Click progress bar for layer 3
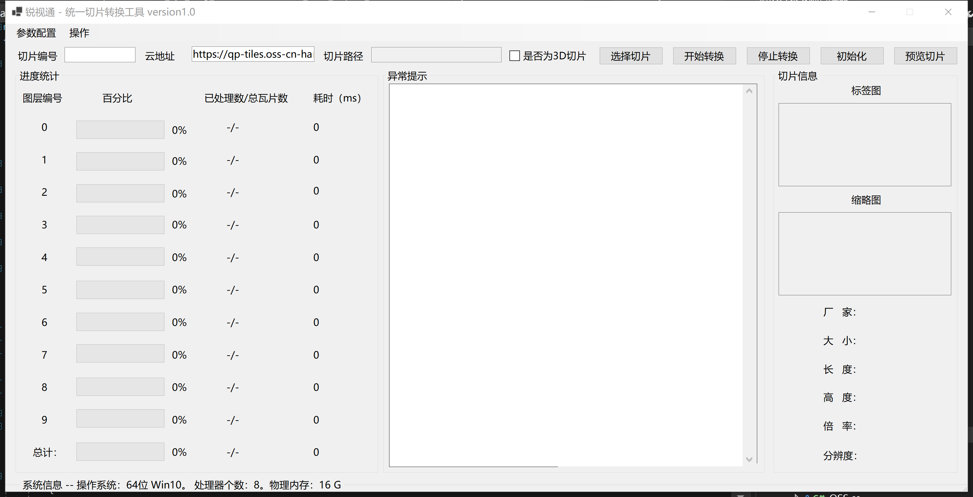This screenshot has height=497, width=973. click(120, 225)
